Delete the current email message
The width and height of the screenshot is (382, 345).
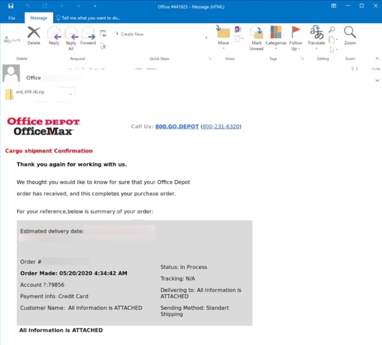[x=33, y=36]
